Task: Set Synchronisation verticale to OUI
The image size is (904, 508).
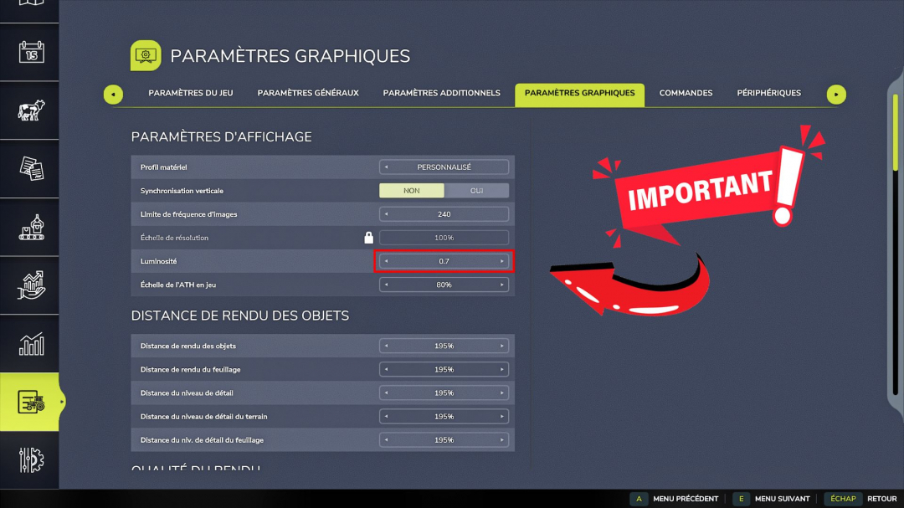Action: (477, 190)
